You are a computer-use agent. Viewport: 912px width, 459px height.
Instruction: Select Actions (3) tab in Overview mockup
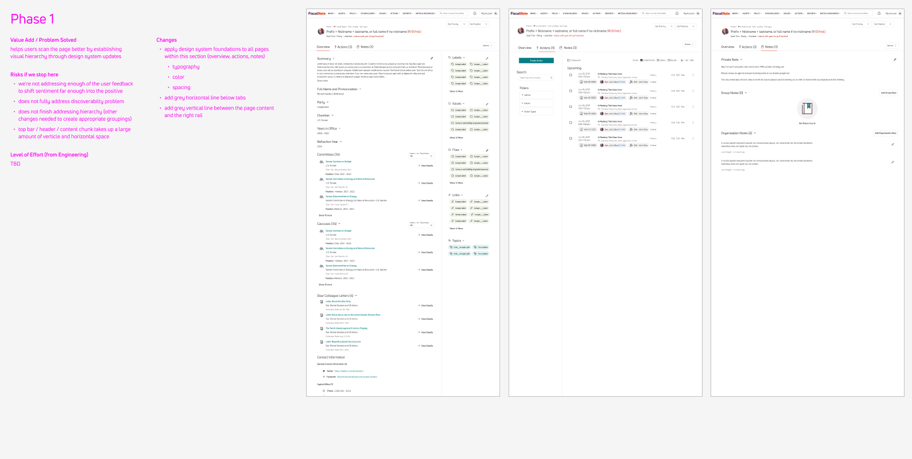coord(343,47)
